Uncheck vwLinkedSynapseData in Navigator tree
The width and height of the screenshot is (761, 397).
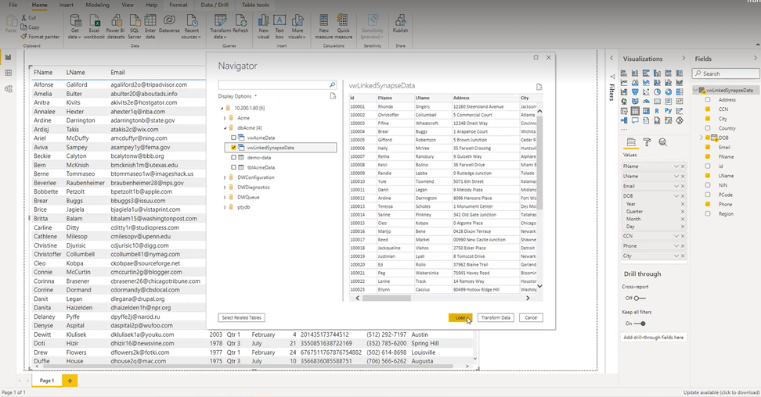[x=233, y=148]
